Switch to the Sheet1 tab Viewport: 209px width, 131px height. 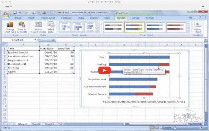click(x=23, y=124)
